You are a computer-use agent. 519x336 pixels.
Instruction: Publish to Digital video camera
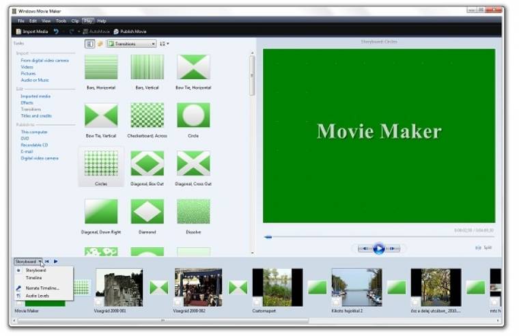[40, 158]
